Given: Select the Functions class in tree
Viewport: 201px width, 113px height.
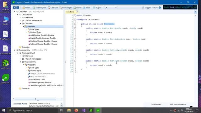Looking at the screenshot, I should tap(31, 26).
